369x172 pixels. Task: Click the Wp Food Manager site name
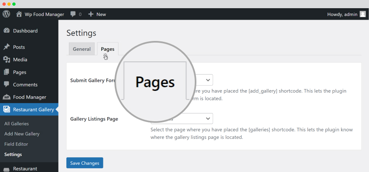44,14
